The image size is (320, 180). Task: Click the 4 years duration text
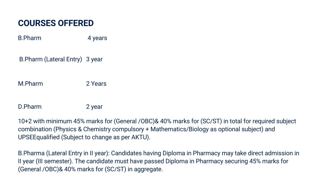97,38
